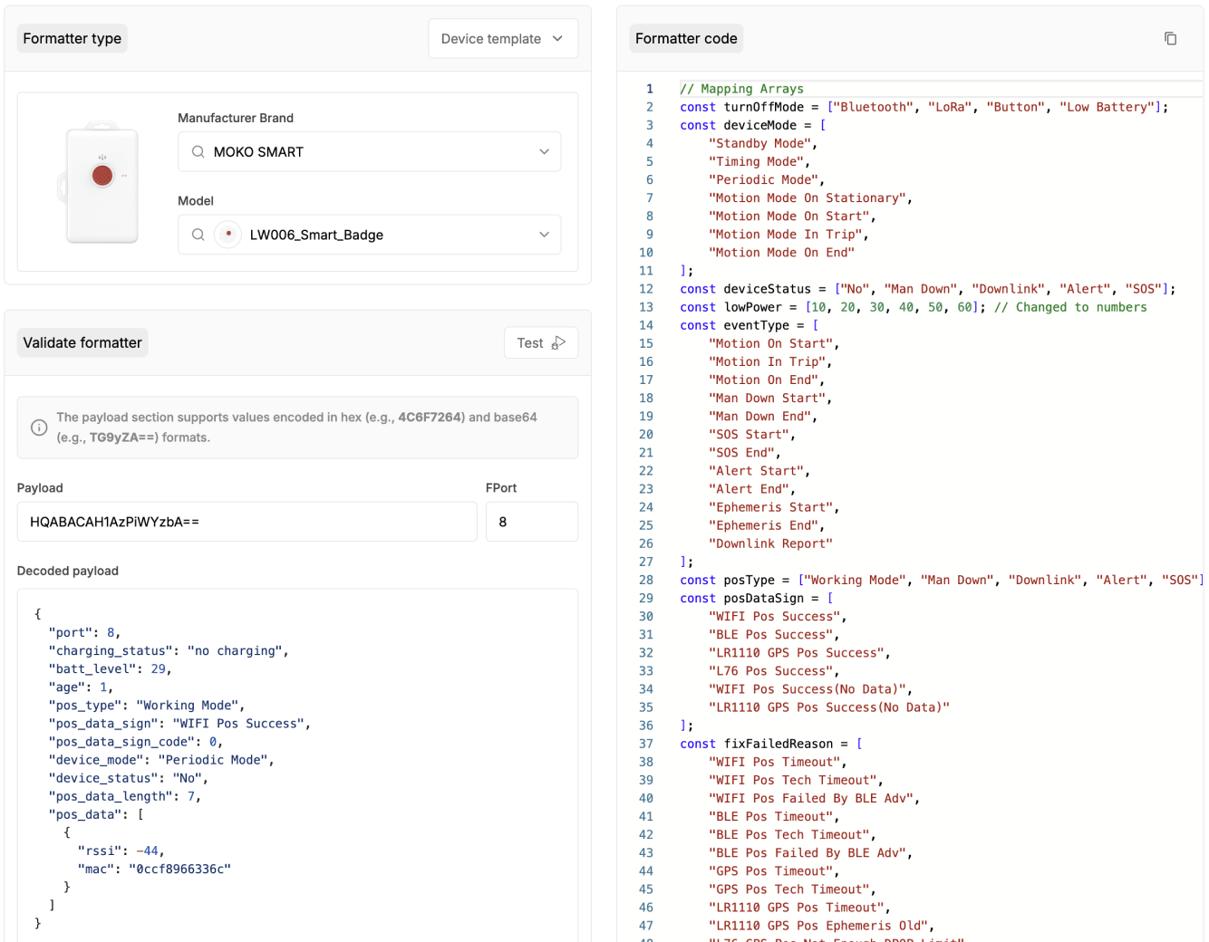Click the Payload input field
Viewport: 1209px width, 942px height.
pyautogui.click(x=247, y=522)
